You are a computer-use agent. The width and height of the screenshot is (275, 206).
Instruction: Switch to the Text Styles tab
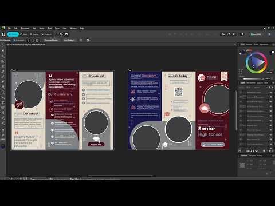pyautogui.click(x=251, y=83)
